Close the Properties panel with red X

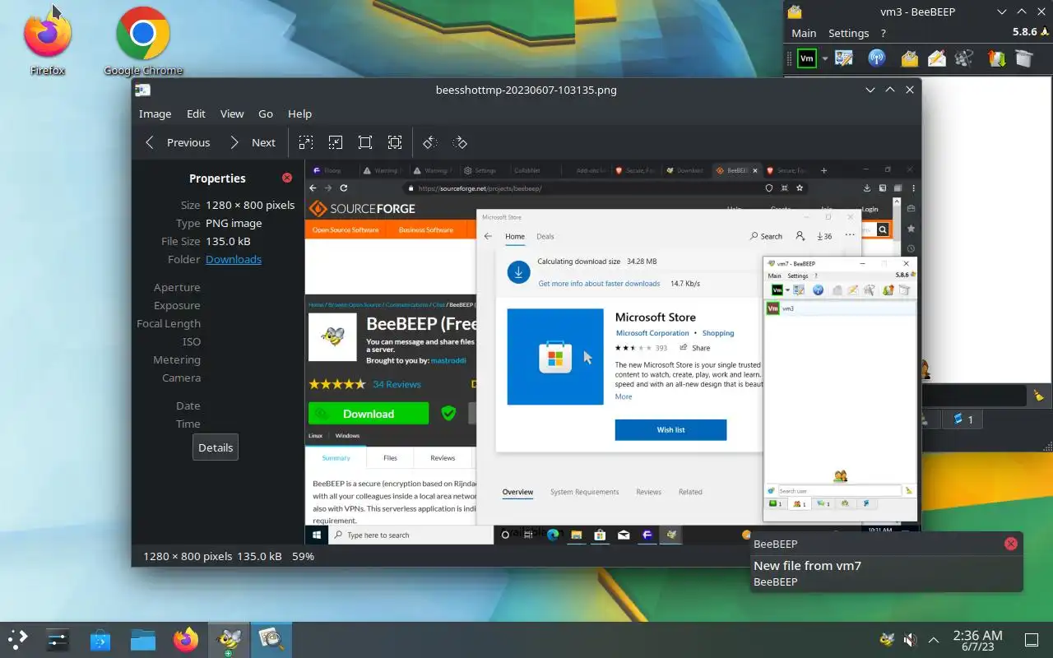(286, 178)
